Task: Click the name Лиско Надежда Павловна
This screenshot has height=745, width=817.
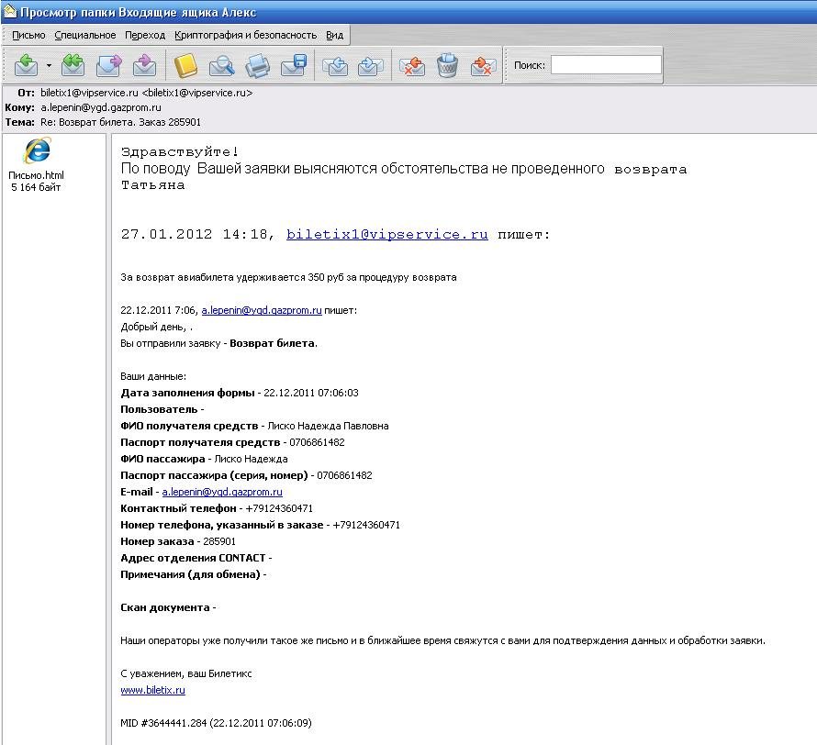Action: (x=328, y=426)
